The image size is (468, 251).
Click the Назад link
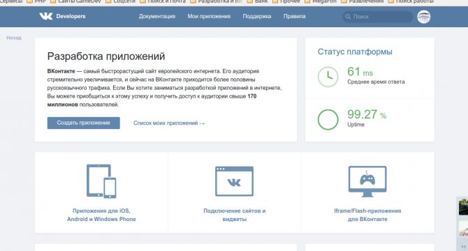14,38
